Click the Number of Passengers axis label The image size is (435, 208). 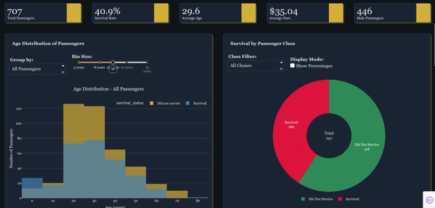pos(11,148)
